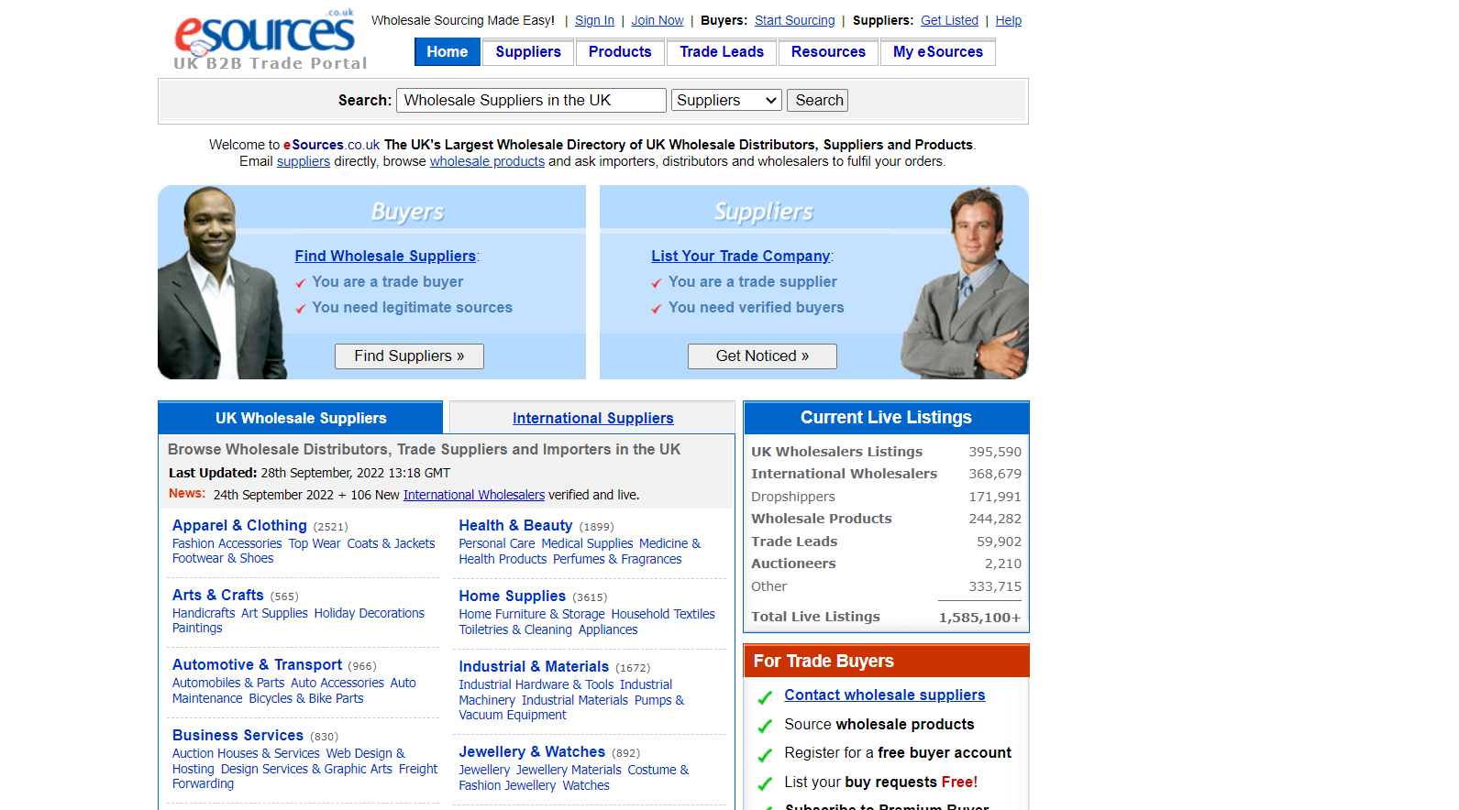Click the eSources logo

[270, 39]
